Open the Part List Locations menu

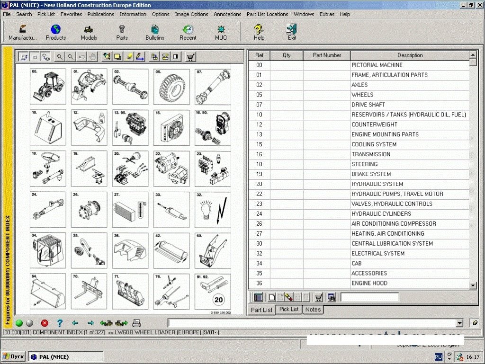267,14
